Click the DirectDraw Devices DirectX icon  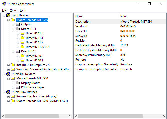pyautogui.click(x=8, y=92)
